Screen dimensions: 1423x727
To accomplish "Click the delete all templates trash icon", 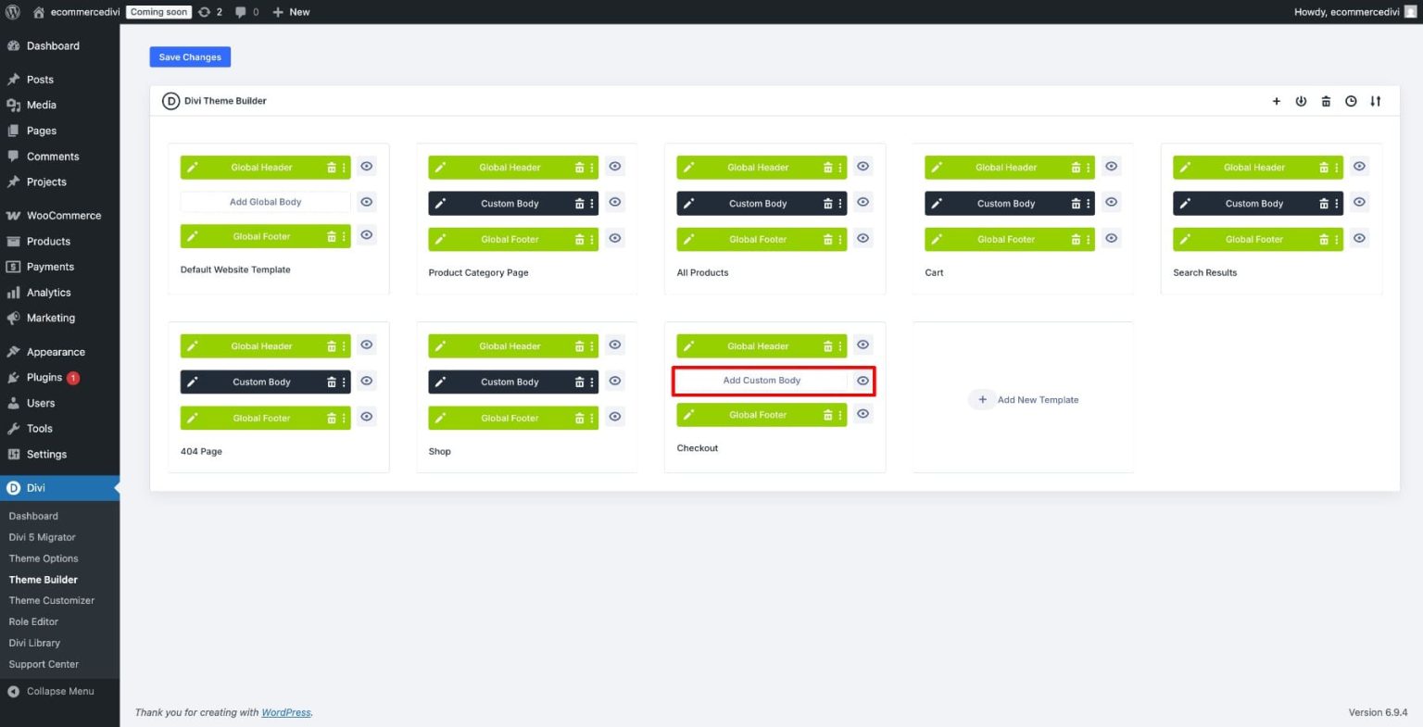I will point(1326,101).
